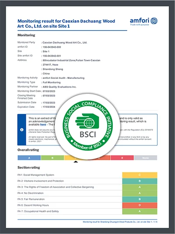Click the document title 'Monitoring result for Caoxian Dachuang'

click(x=66, y=24)
